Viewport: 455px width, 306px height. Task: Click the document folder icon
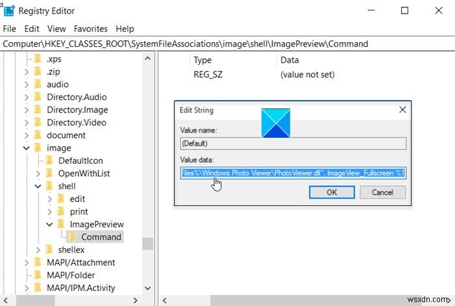[38, 135]
